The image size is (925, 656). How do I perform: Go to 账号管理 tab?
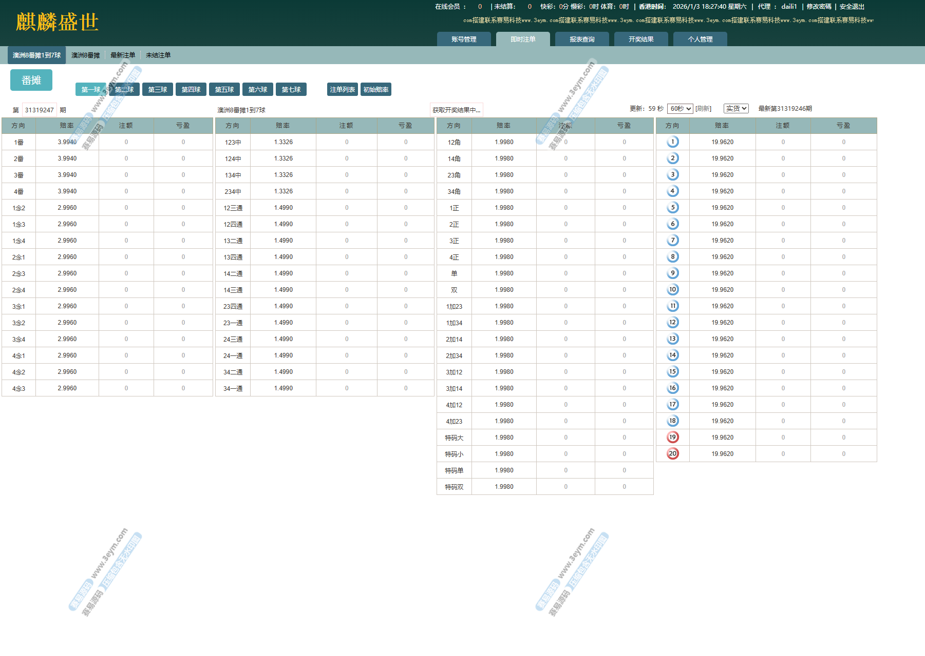tap(464, 39)
